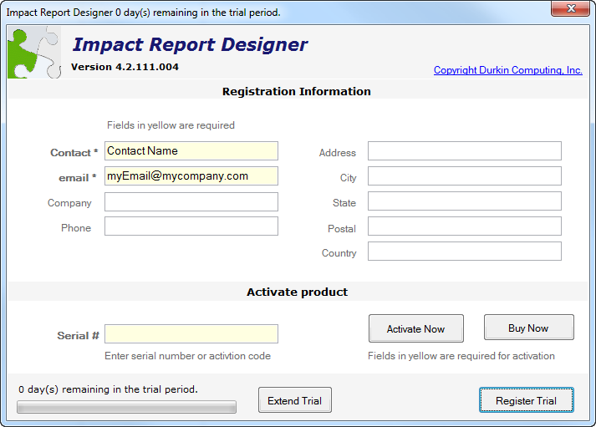The height and width of the screenshot is (427, 596).
Task: Click the 'Impact Report Designer' logo title
Action: pos(190,45)
